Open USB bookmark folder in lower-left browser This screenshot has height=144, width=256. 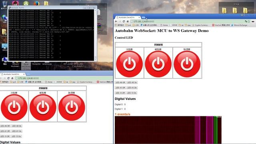point(20,82)
